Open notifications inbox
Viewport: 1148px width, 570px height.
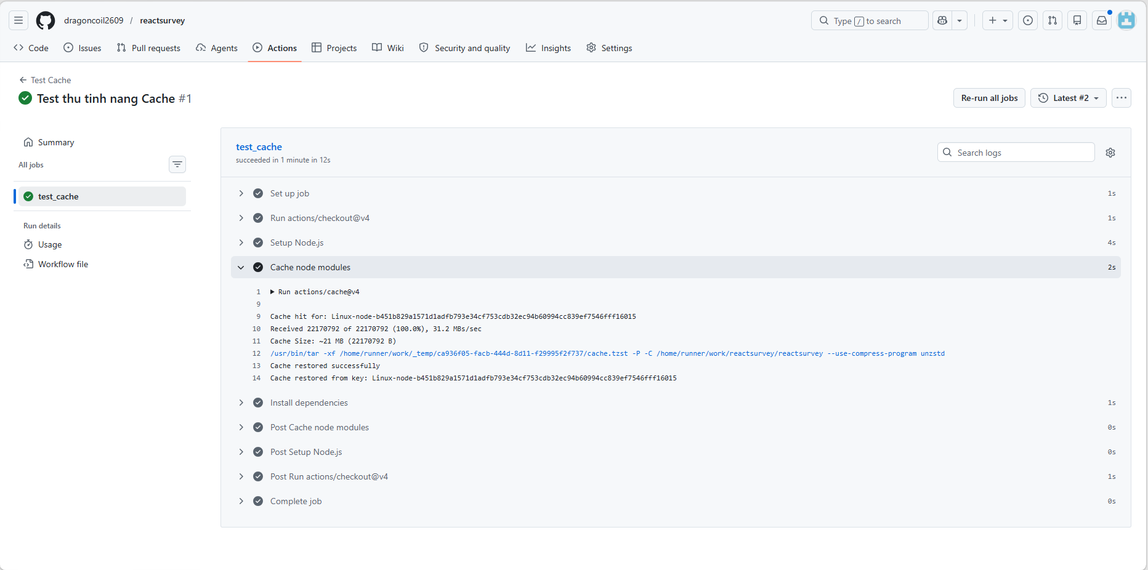1102,20
